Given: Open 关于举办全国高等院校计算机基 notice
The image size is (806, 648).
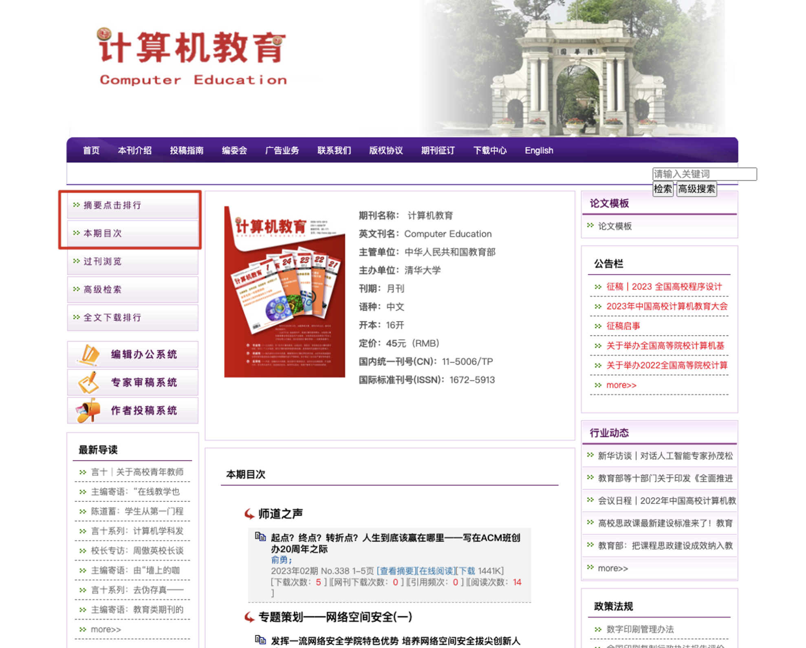Looking at the screenshot, I should (665, 346).
